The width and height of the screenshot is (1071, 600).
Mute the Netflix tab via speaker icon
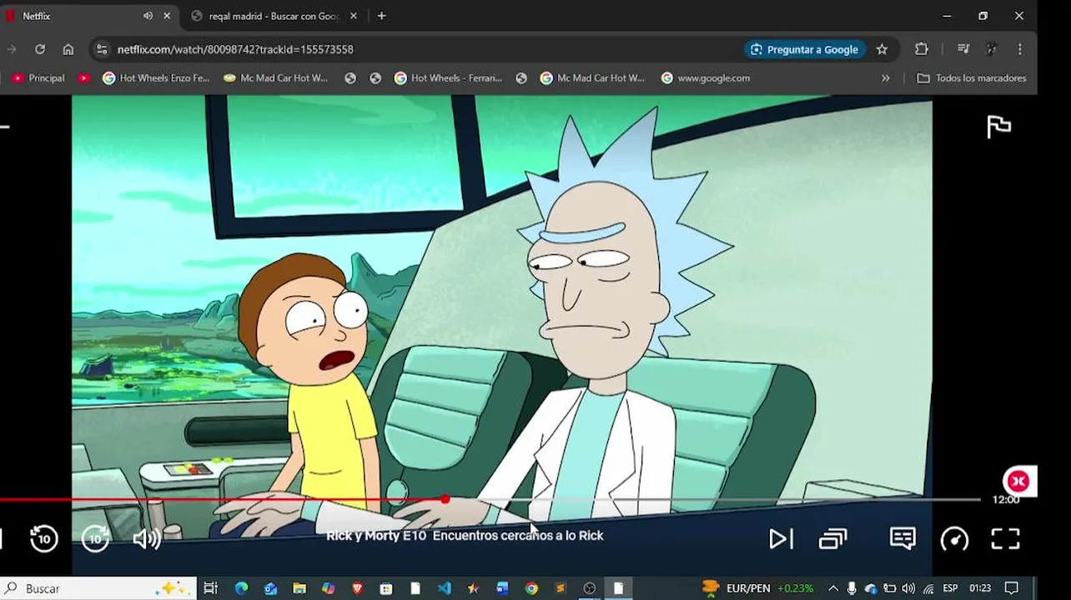click(x=148, y=16)
